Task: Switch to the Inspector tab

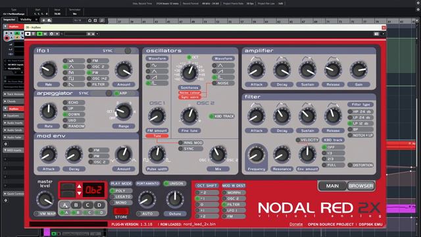Action: click(9, 20)
